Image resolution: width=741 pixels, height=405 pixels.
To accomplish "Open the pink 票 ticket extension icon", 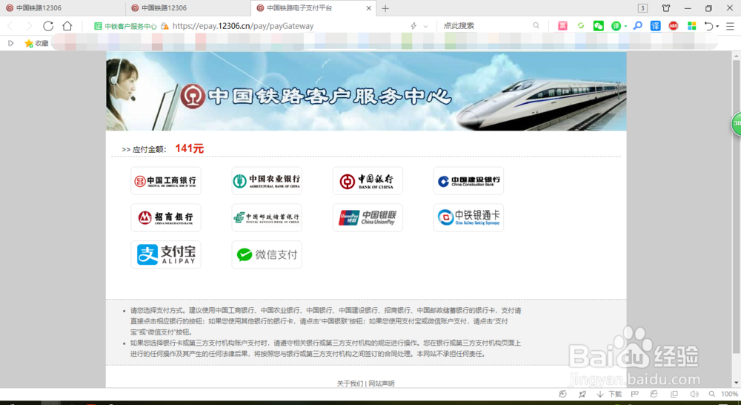I will point(562,26).
